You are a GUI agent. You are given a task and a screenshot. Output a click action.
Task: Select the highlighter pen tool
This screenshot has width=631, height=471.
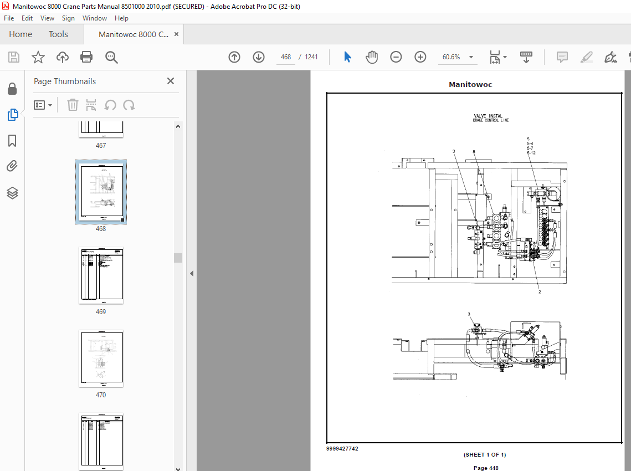(587, 57)
